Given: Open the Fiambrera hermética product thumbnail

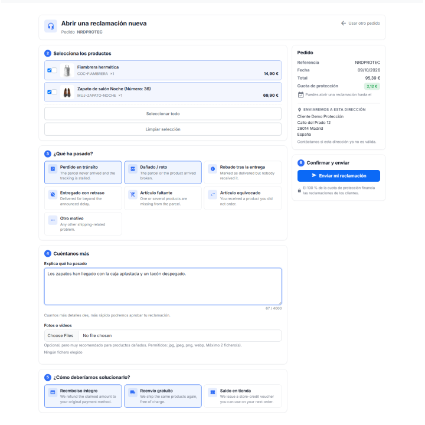Looking at the screenshot, I should pyautogui.click(x=67, y=70).
